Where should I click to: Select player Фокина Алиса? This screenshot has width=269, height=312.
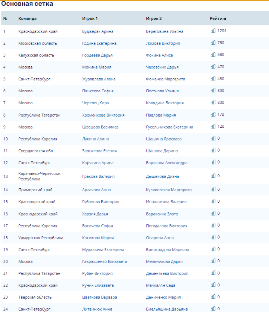[159, 55]
